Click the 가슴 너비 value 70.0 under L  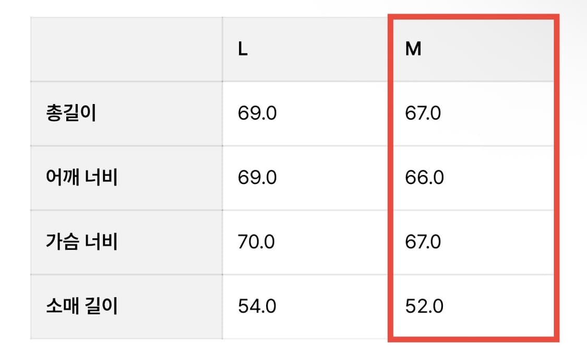tap(257, 242)
